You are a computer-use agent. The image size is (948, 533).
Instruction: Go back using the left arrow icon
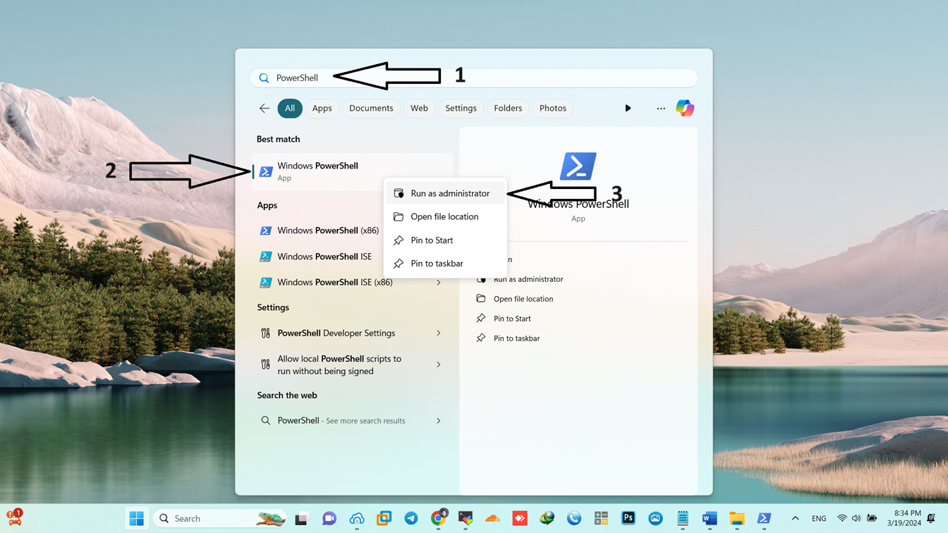[x=265, y=109]
